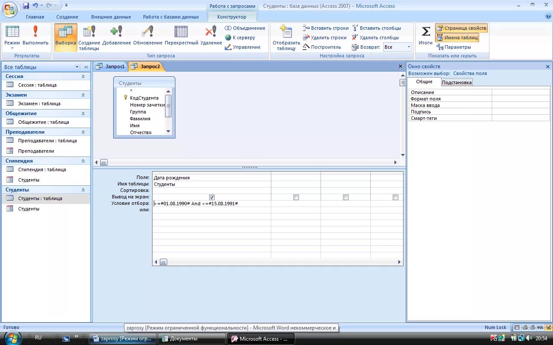The image size is (553, 345).
Task: Select К серверу pass-through query
Action: coord(240,38)
